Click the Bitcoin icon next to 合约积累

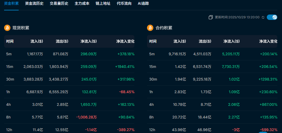(150, 28)
